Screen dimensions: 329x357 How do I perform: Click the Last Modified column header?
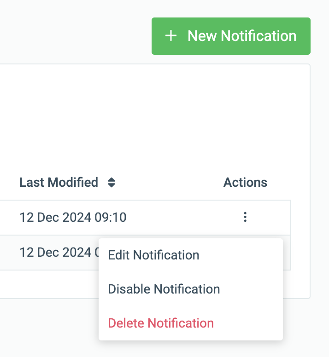(59, 182)
